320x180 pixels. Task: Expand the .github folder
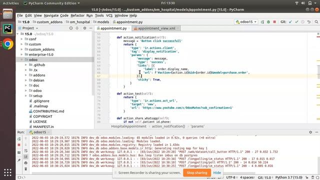[26, 64]
